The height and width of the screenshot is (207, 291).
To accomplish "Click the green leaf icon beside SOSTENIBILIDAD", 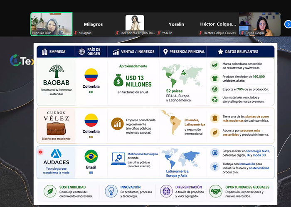I will point(50,191).
